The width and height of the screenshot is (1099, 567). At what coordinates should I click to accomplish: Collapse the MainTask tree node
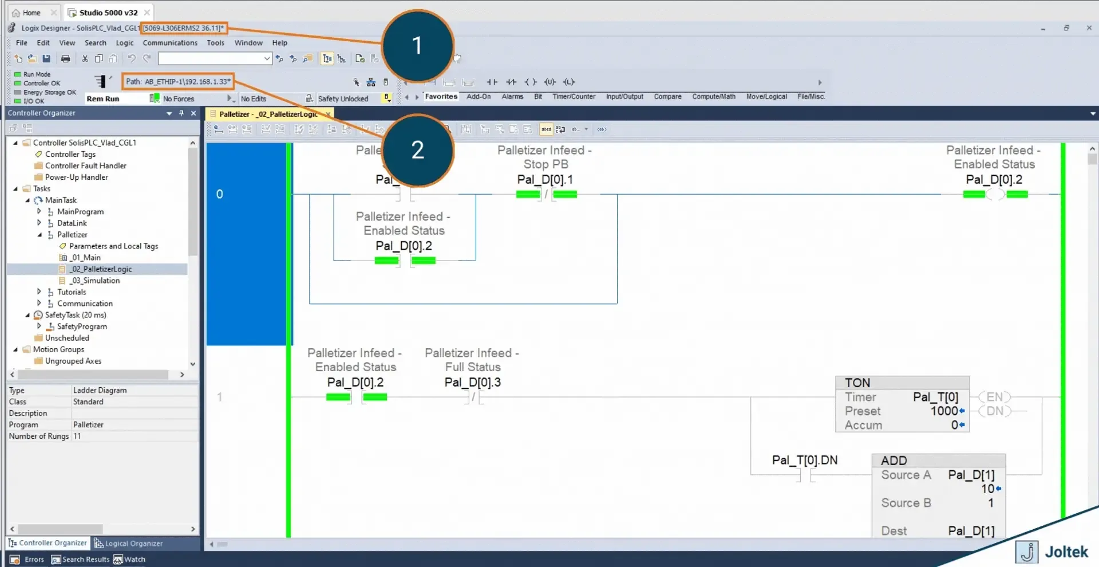pos(27,200)
